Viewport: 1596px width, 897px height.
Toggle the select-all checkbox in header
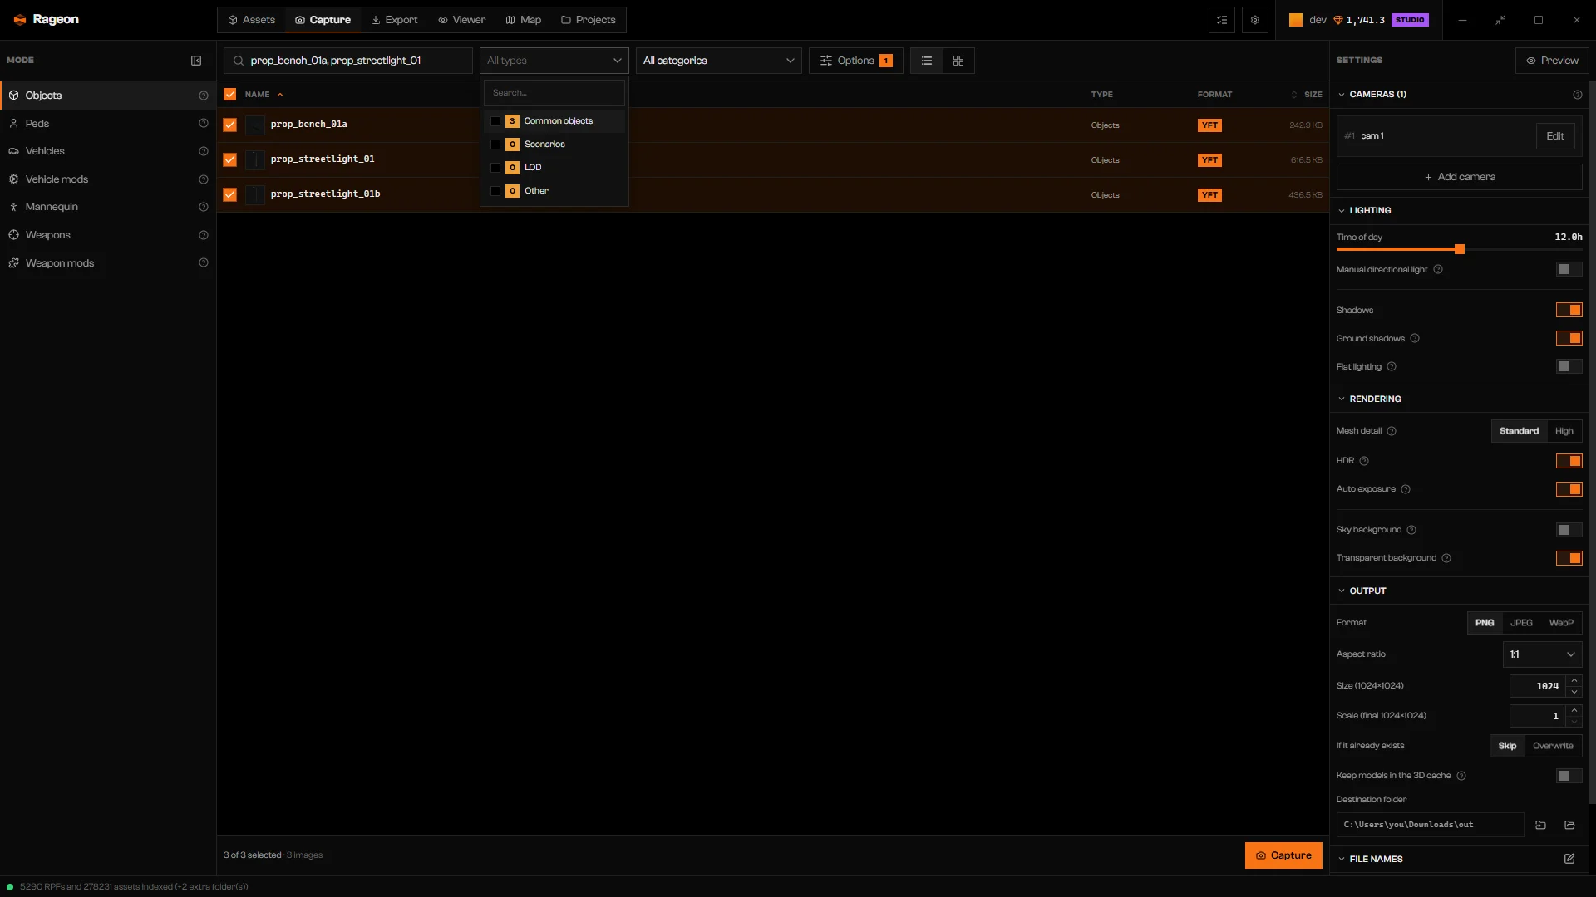click(230, 95)
